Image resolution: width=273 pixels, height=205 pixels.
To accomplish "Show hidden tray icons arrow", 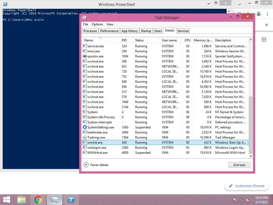I will (228, 200).
